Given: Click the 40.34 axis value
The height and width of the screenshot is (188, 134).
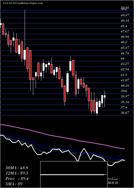Looking at the screenshot, I should pos(125,86).
